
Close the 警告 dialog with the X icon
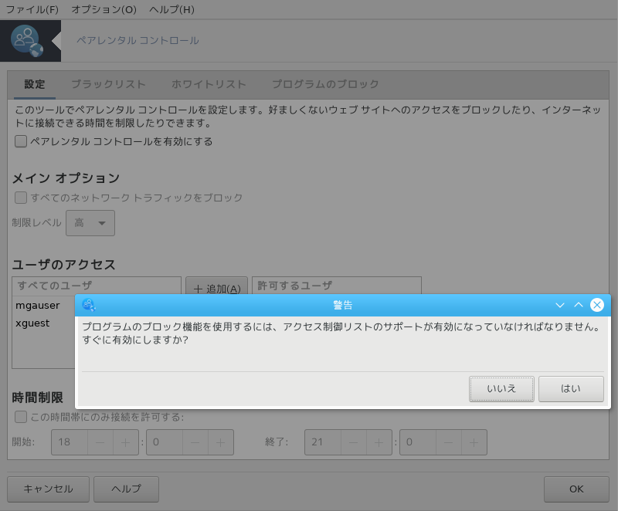point(596,305)
